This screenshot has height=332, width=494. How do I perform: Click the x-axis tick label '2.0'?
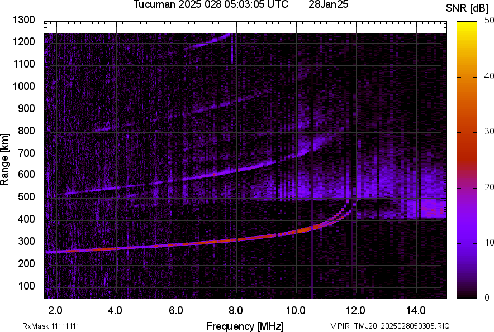click(55, 310)
